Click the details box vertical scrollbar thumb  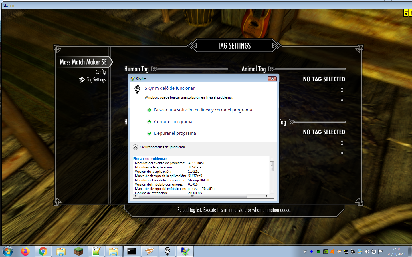[272, 166]
